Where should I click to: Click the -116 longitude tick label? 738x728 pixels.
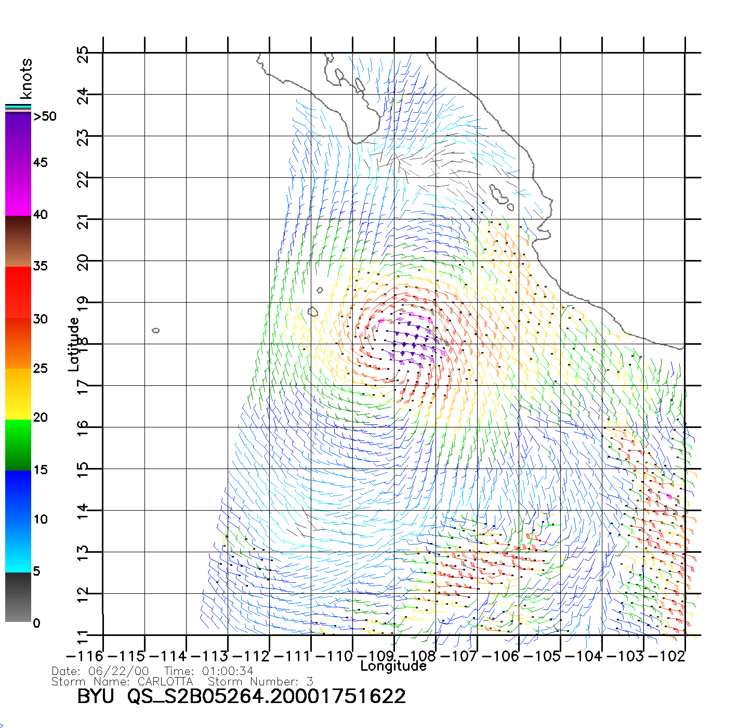[84, 656]
